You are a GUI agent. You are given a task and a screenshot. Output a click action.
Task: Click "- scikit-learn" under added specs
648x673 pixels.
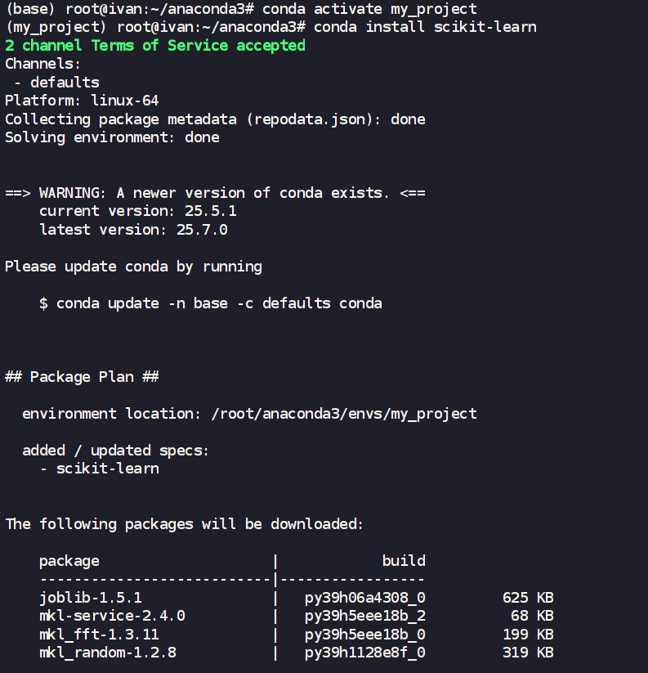99,469
